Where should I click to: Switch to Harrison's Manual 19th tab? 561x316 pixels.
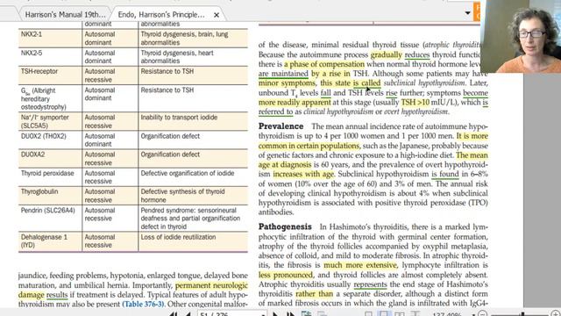pyautogui.click(x=65, y=15)
